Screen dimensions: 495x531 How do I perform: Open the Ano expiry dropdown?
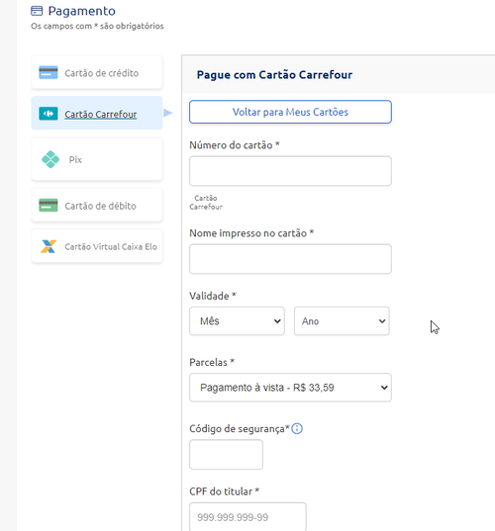click(x=342, y=321)
